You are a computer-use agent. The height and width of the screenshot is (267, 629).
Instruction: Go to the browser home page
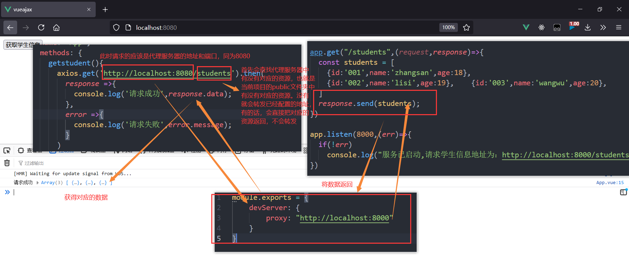click(56, 27)
